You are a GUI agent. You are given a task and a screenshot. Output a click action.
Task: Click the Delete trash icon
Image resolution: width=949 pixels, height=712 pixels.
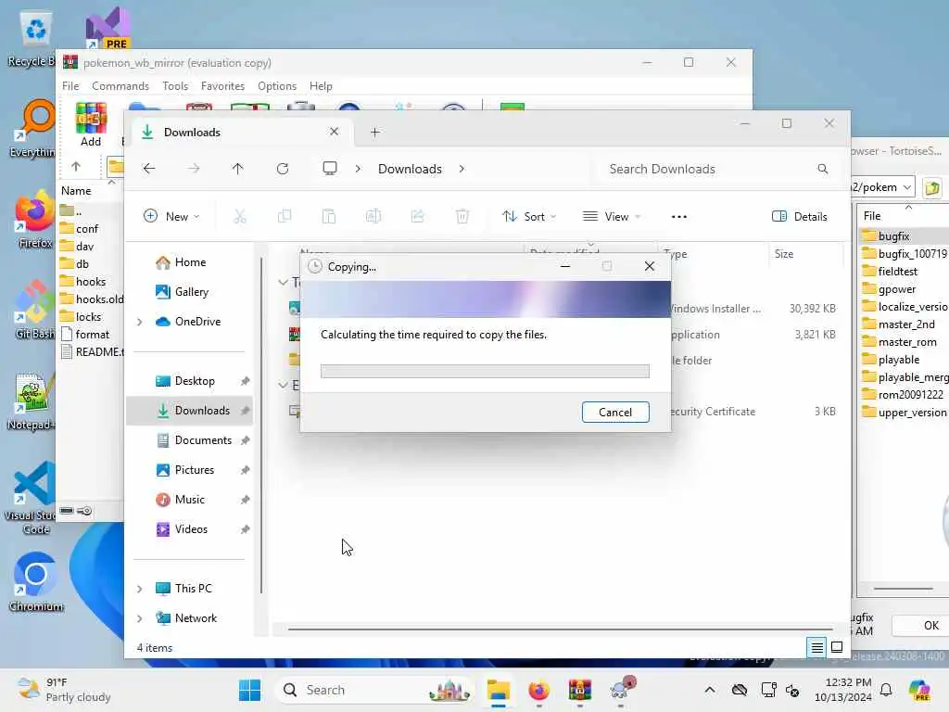click(462, 216)
